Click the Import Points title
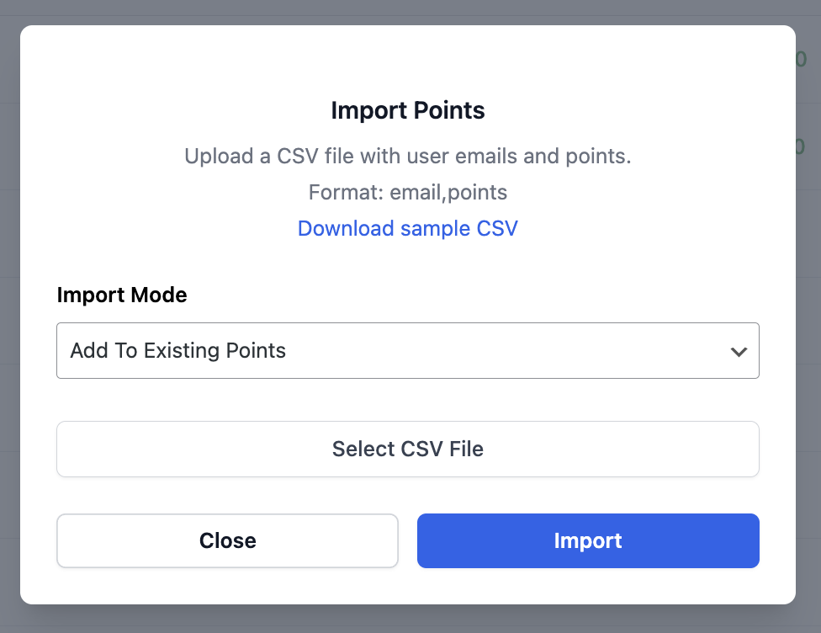The height and width of the screenshot is (633, 821). [408, 110]
